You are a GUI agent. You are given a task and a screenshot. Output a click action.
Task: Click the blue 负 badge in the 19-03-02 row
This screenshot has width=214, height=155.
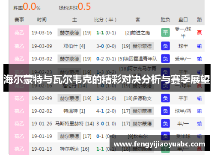coord(165,59)
